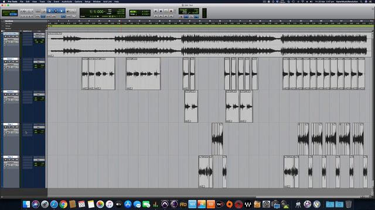The width and height of the screenshot is (375, 210).
Task: Select the Vocal 2 track name
Action: 10,92
